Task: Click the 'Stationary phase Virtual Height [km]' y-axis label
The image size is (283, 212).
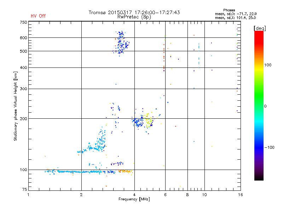Action: [x=15, y=106]
